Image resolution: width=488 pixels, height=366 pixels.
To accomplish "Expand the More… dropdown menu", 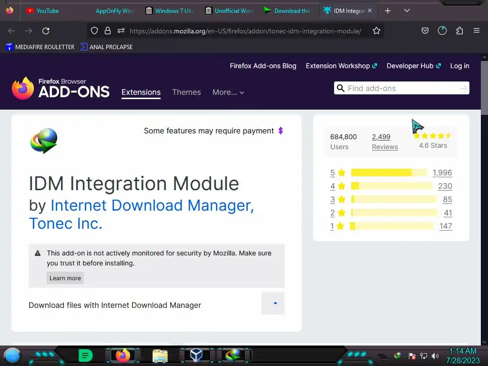I will click(228, 92).
